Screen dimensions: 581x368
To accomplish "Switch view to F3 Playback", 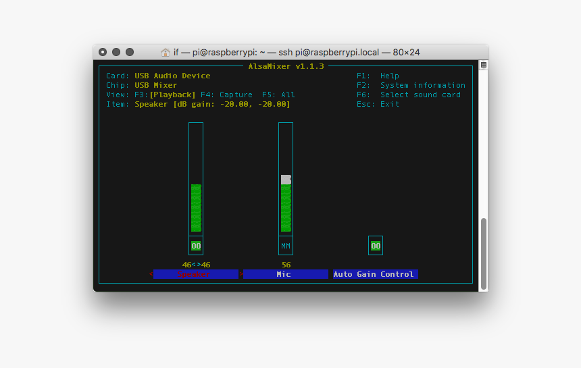I will pos(173,95).
